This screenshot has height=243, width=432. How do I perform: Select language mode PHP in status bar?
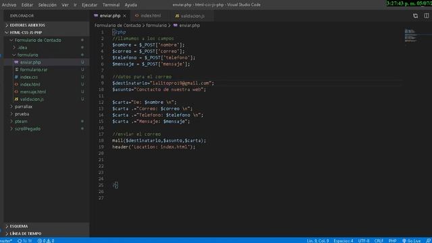coord(392,241)
